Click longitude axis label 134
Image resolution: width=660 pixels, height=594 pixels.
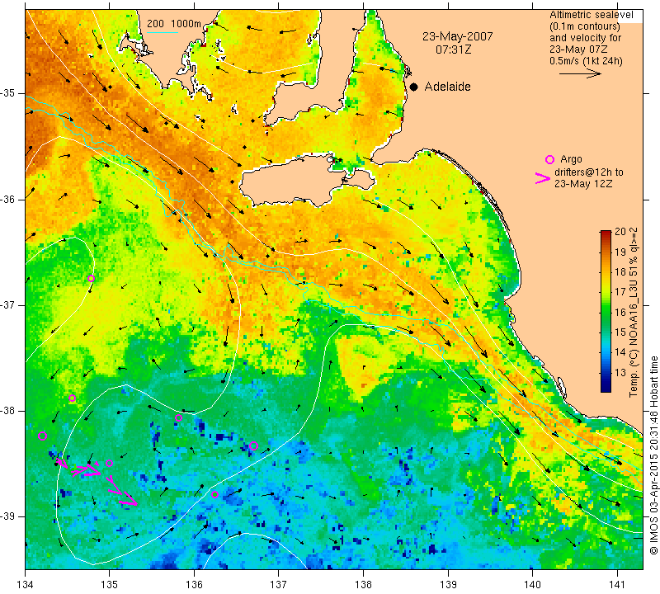(26, 584)
